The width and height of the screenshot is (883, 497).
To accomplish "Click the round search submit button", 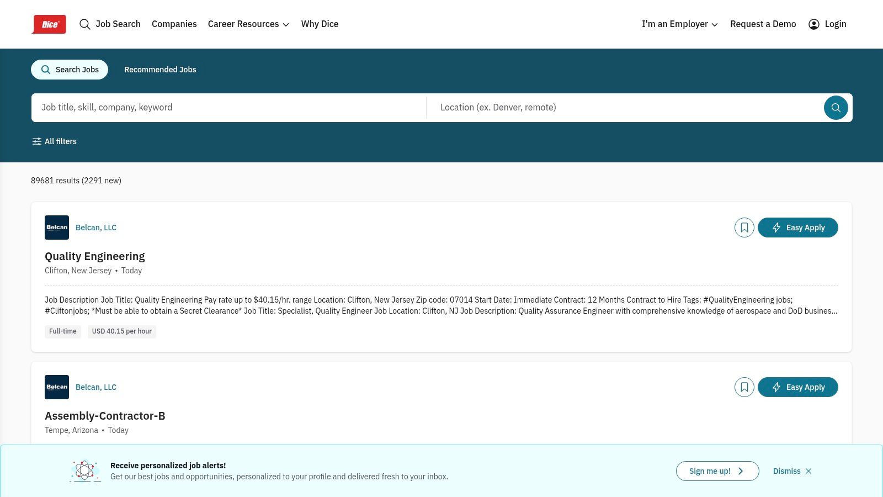I will (836, 108).
